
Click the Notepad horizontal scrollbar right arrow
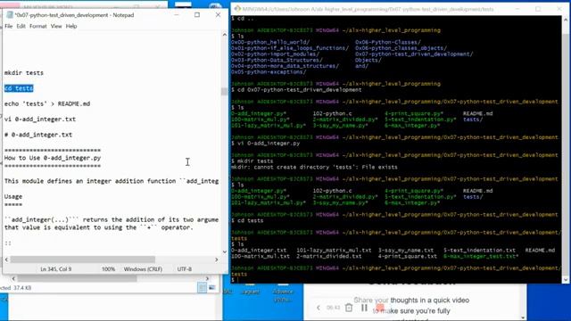click(x=217, y=259)
